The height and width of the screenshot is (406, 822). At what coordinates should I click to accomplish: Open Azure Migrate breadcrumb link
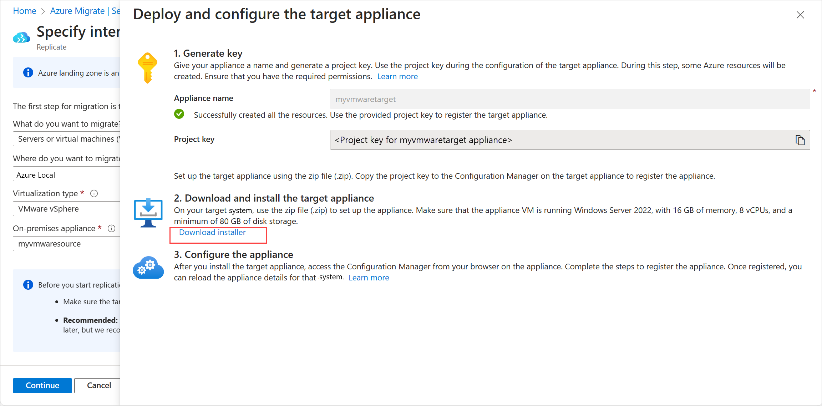coord(77,11)
